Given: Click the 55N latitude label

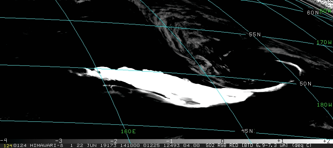Looking at the screenshot, I should click(255, 34).
